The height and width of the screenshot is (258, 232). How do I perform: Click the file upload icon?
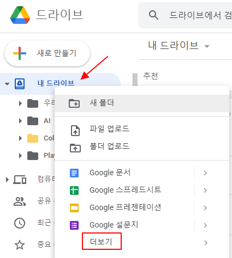click(75, 130)
